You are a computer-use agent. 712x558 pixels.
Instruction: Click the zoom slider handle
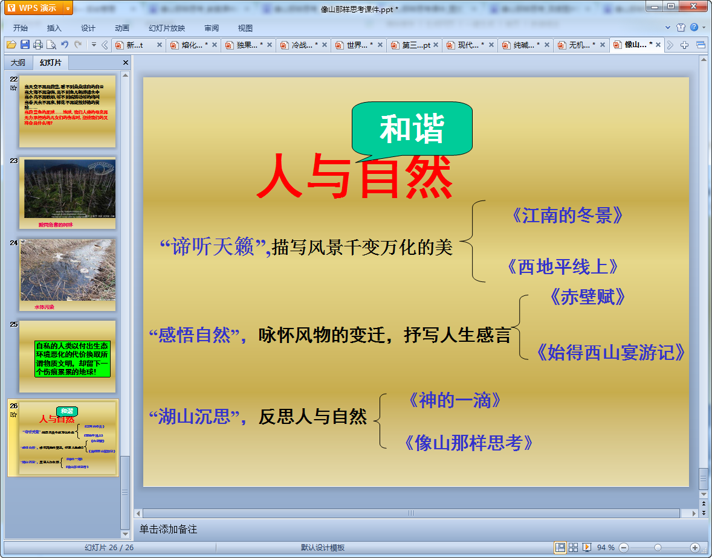pyautogui.click(x=657, y=547)
